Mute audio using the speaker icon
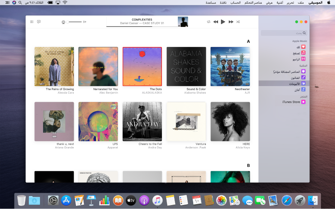335x209 pixels. 64,22
